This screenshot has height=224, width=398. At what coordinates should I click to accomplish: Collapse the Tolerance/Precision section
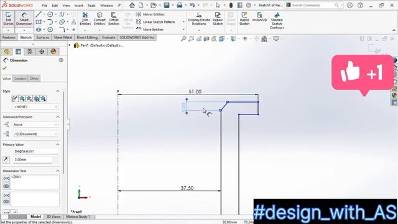(x=58, y=117)
